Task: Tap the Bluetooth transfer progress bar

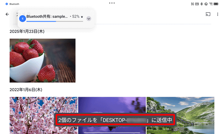Action: click(x=55, y=21)
